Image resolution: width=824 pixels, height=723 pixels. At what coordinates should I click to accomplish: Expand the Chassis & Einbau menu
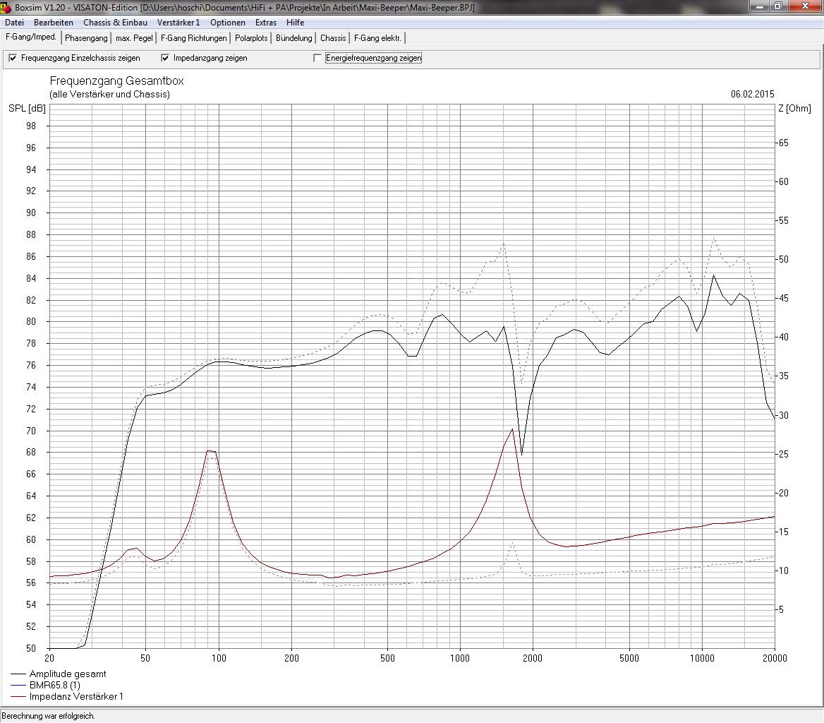pyautogui.click(x=115, y=23)
